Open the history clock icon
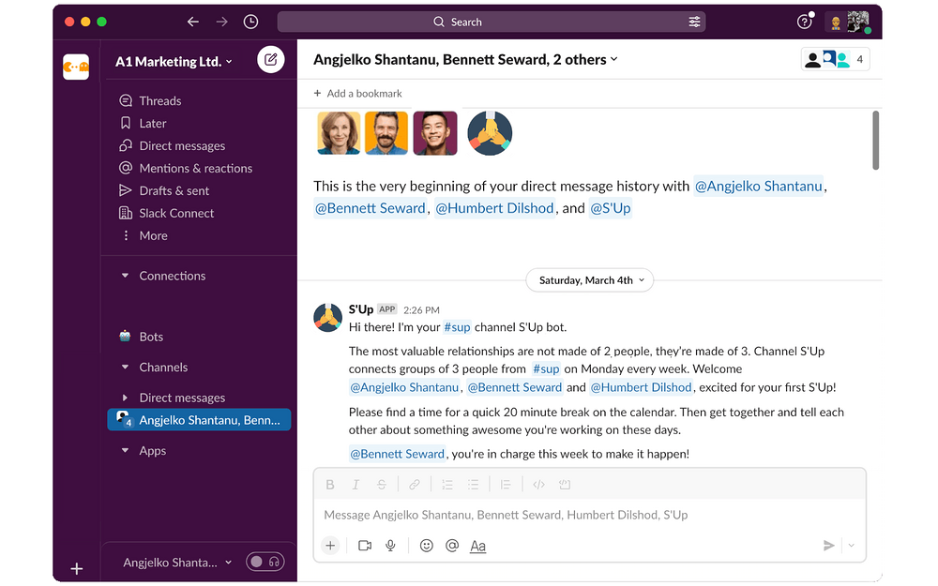938x586 pixels. click(250, 23)
